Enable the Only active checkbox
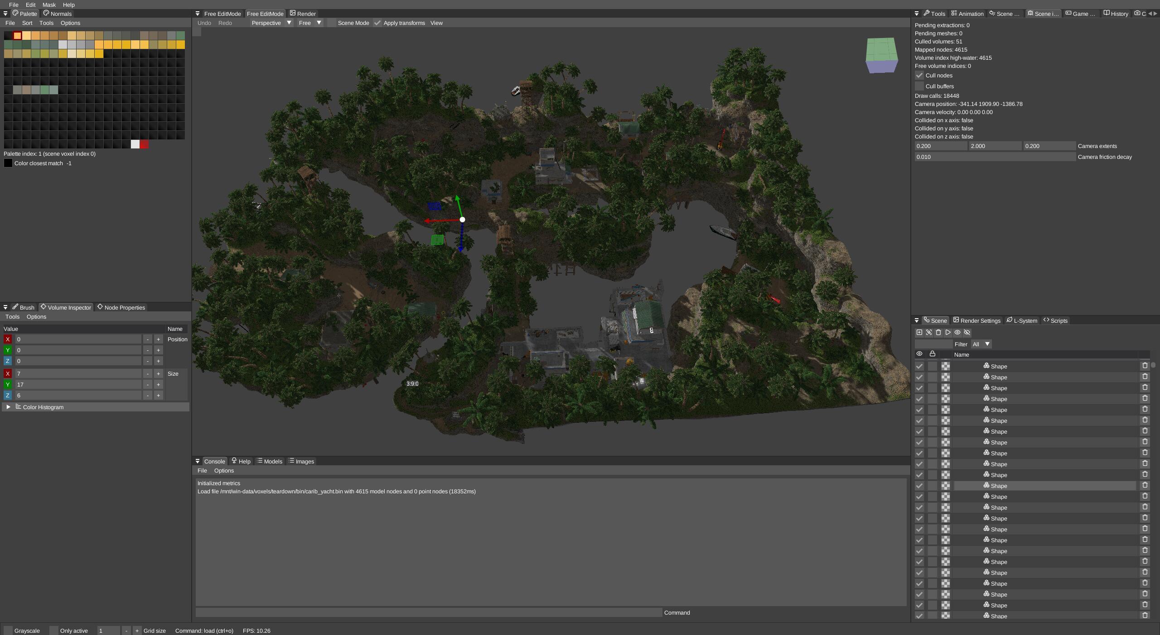 [x=53, y=630]
